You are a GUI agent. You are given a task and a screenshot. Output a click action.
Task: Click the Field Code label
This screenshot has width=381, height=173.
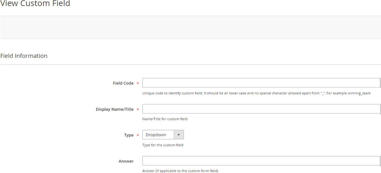point(123,83)
